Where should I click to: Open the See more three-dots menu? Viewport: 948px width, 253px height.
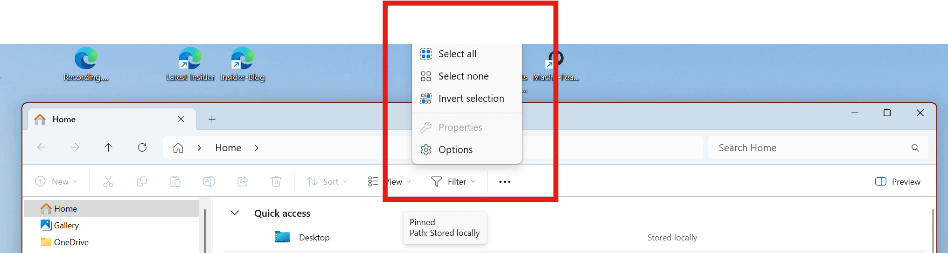pyautogui.click(x=505, y=182)
